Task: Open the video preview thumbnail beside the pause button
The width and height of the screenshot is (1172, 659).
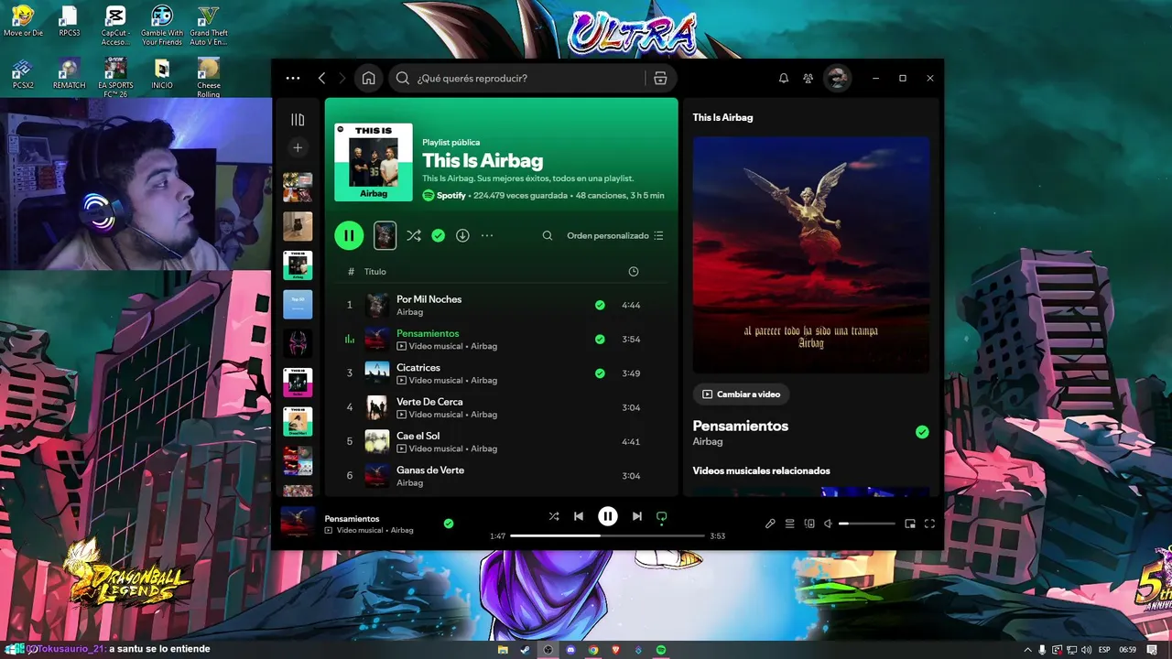Action: pos(385,235)
